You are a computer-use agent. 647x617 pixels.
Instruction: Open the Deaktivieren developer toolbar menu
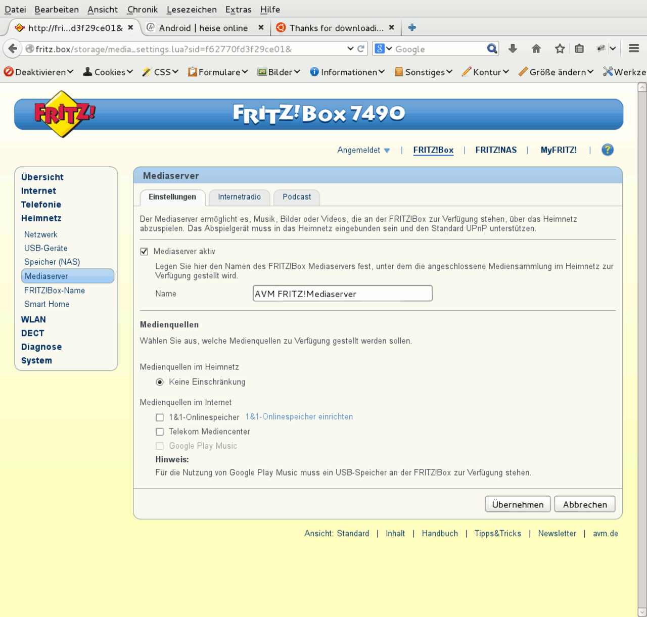pos(38,72)
